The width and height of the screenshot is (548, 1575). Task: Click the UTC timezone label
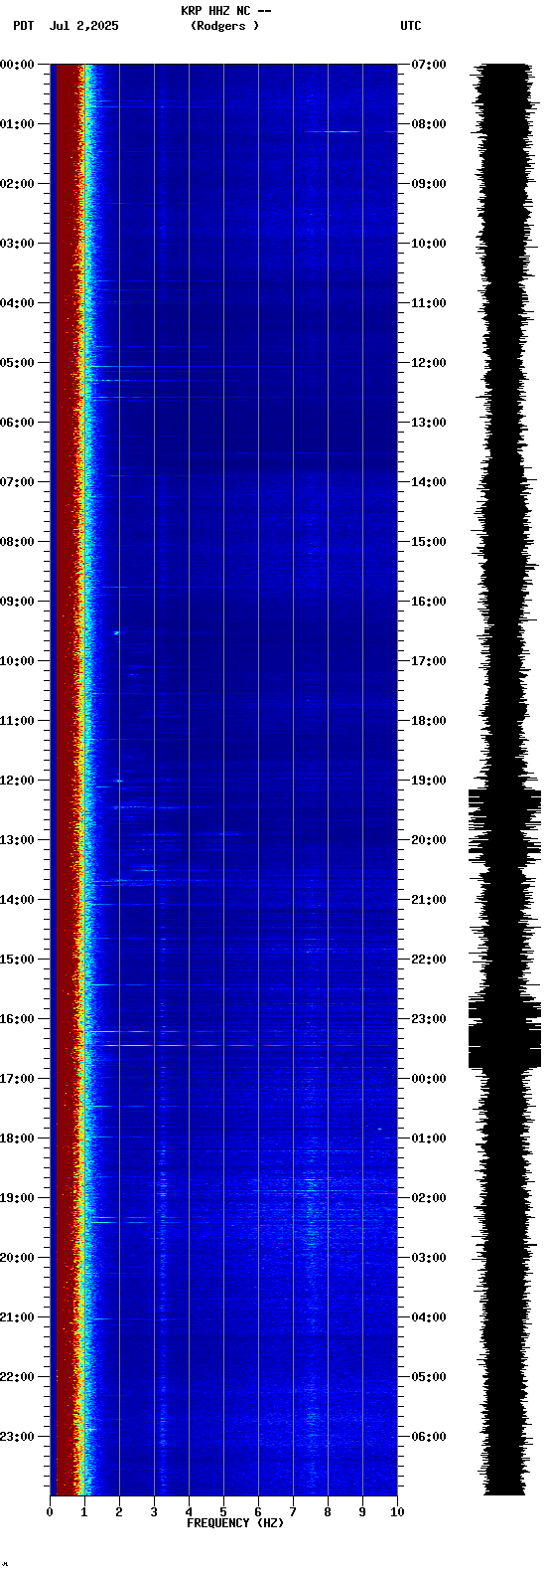(x=411, y=26)
